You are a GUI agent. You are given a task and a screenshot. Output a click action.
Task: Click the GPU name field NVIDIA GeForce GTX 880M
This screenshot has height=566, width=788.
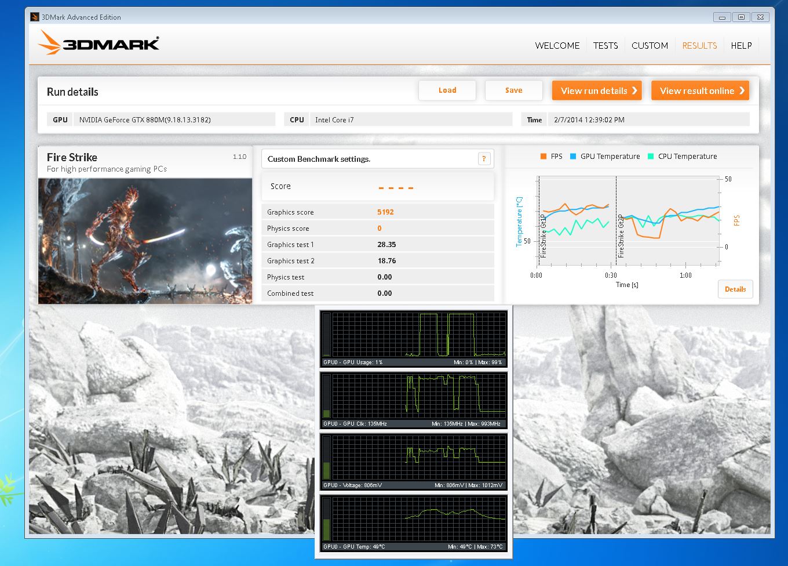click(174, 119)
